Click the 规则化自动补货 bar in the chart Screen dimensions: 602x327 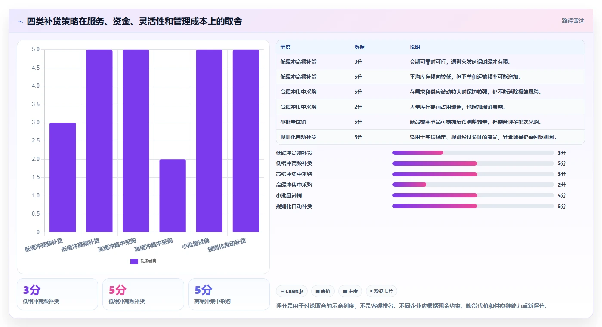(246, 141)
